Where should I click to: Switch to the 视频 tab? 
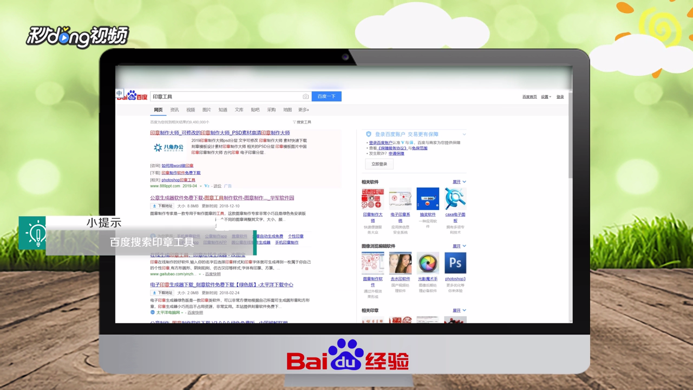click(x=191, y=110)
